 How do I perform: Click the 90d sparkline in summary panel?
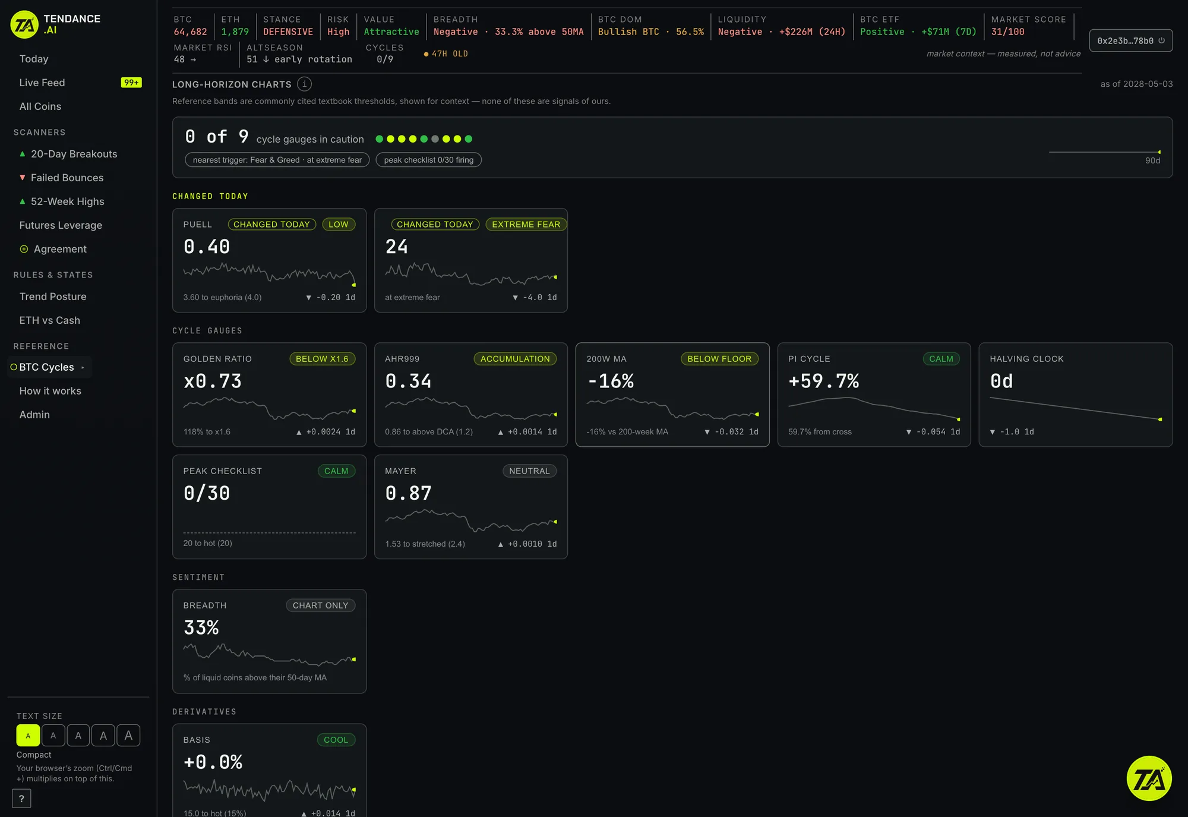click(1105, 152)
